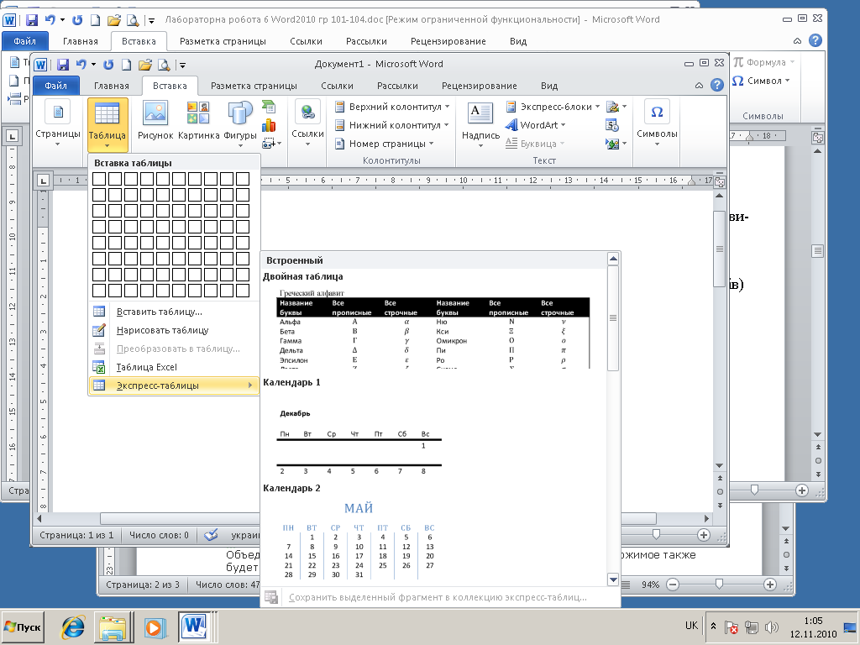The height and width of the screenshot is (645, 860).
Task: Open the file explorer taskbar icon
Action: [113, 627]
